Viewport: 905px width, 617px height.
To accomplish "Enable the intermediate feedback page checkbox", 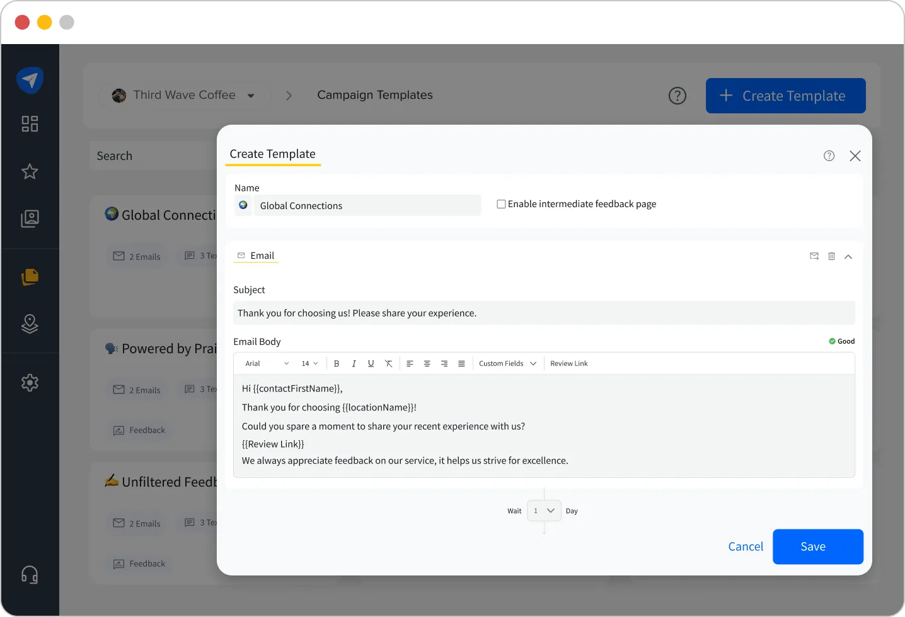I will (x=501, y=203).
